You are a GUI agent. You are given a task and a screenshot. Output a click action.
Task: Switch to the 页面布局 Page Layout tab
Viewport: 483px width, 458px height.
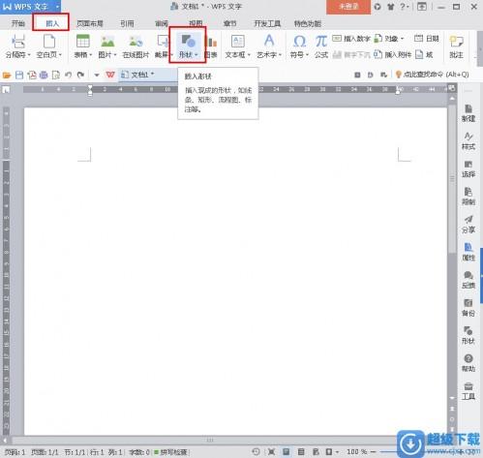coord(90,23)
